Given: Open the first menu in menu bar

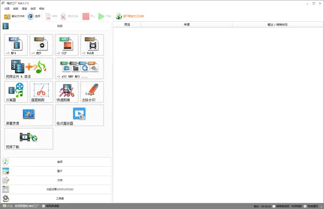Looking at the screenshot, I should [x=7, y=9].
